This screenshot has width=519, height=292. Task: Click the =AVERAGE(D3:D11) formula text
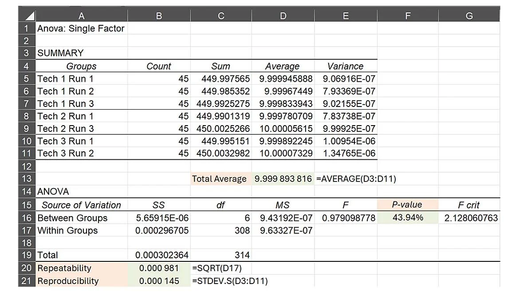coord(356,179)
